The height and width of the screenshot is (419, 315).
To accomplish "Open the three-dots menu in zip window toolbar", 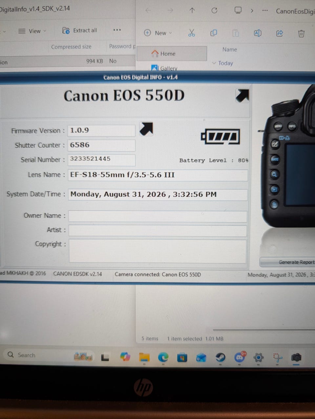I will [117, 30].
